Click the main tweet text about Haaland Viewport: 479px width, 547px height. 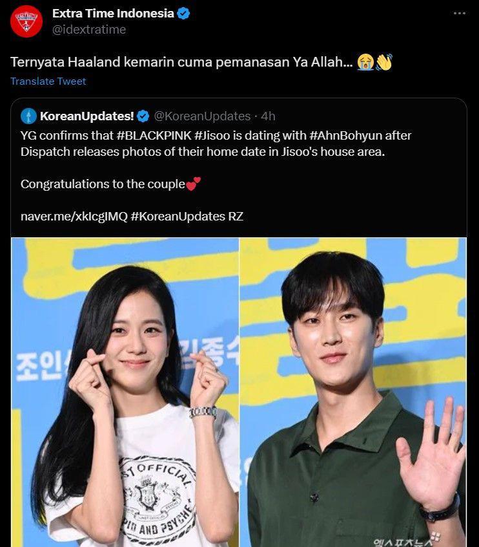201,62
